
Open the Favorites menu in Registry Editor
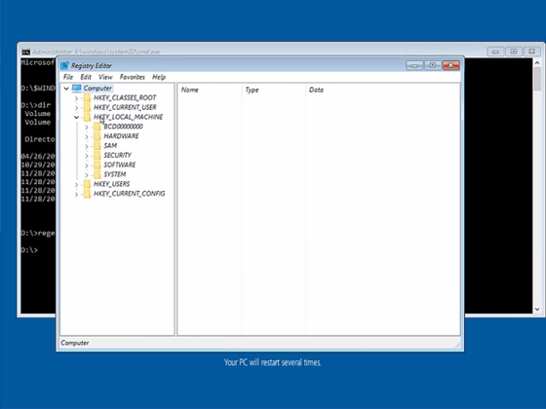tap(132, 77)
